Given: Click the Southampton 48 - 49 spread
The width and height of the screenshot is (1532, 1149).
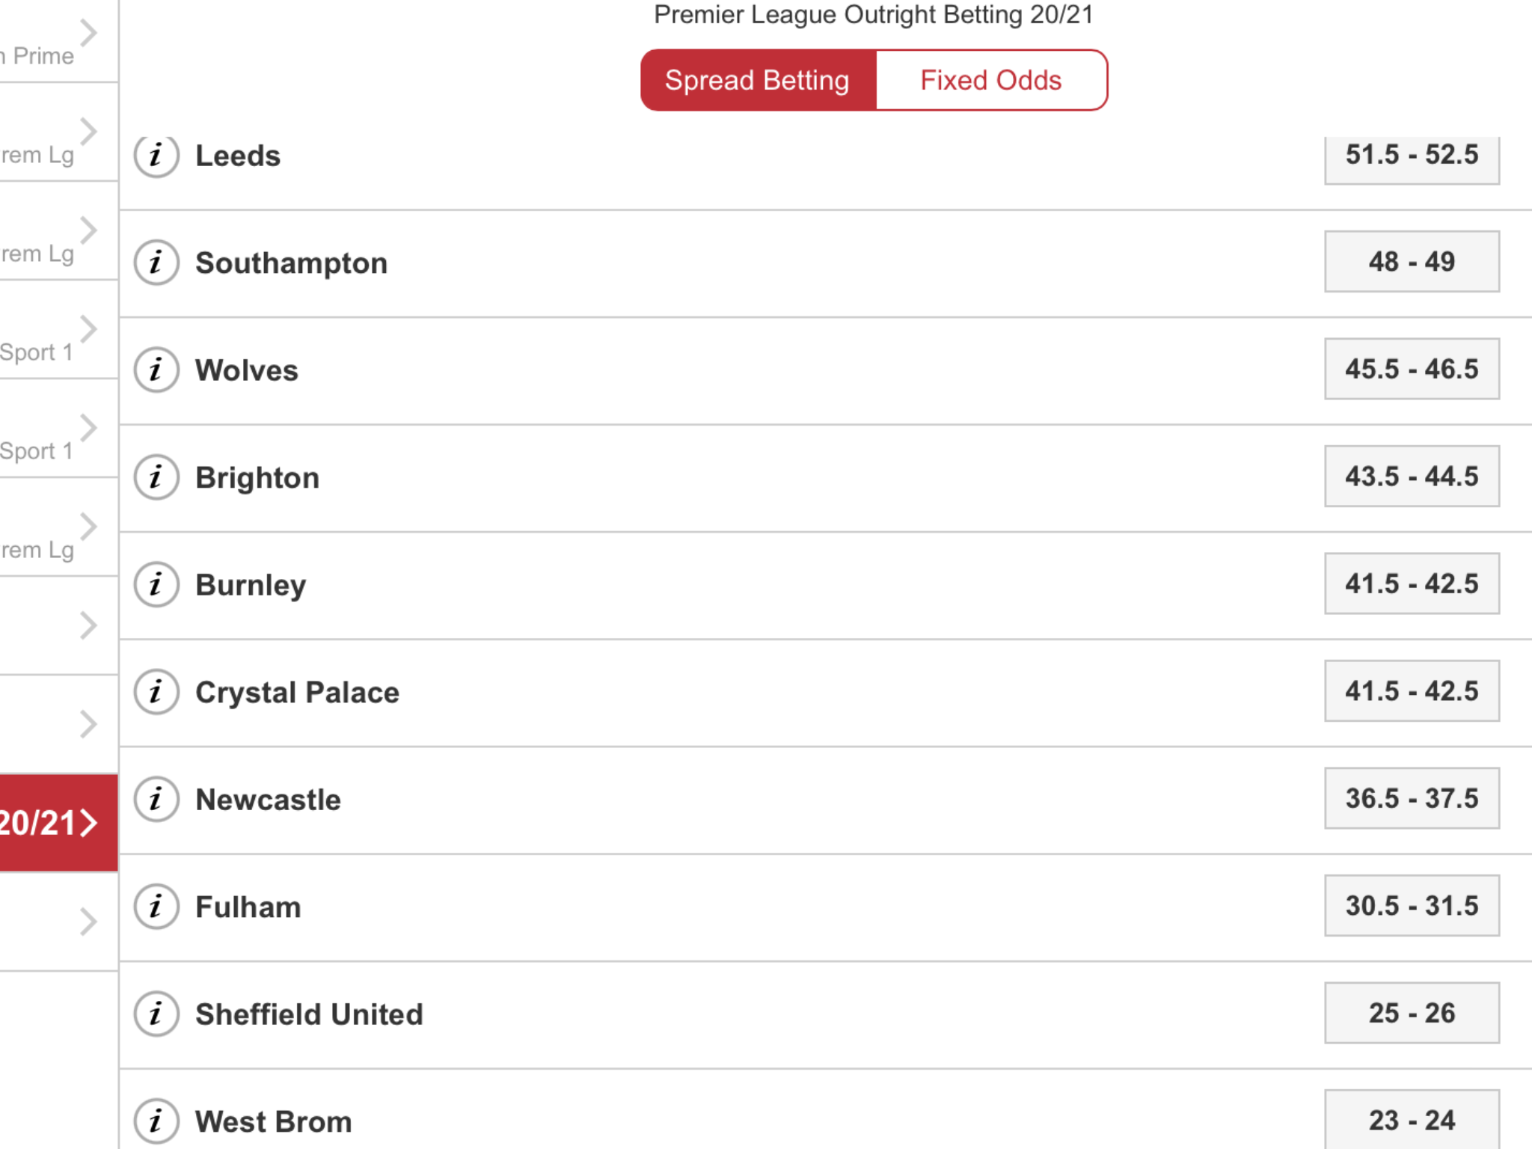Looking at the screenshot, I should pos(1412,262).
